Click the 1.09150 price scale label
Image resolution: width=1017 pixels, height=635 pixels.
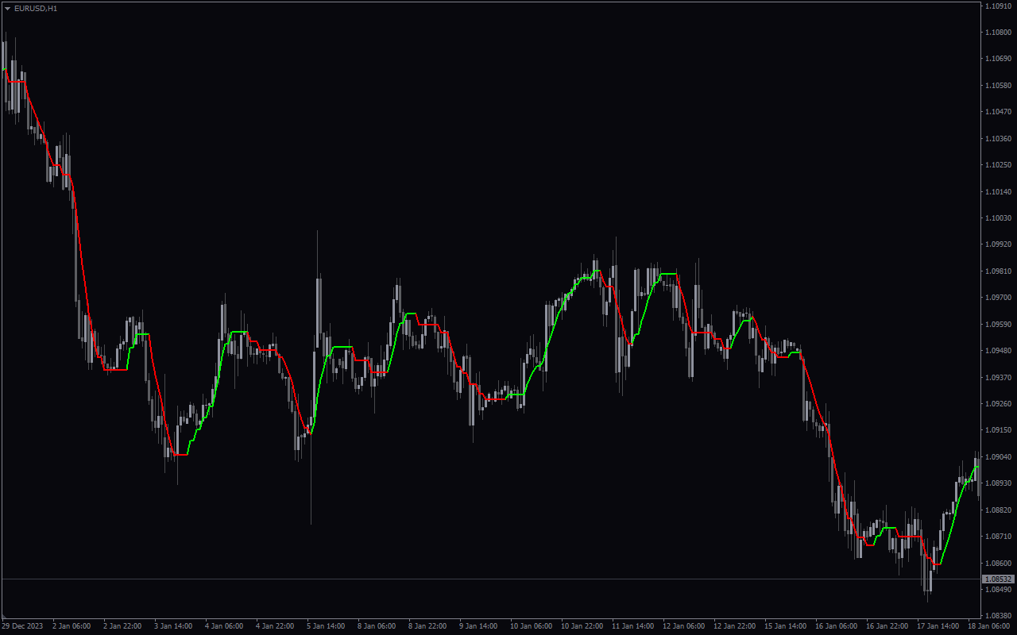click(x=998, y=430)
